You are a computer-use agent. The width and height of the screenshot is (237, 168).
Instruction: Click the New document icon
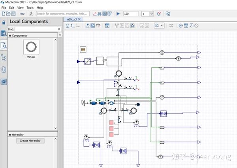(3, 14)
